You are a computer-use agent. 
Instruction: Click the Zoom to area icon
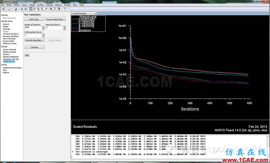pos(51,9)
